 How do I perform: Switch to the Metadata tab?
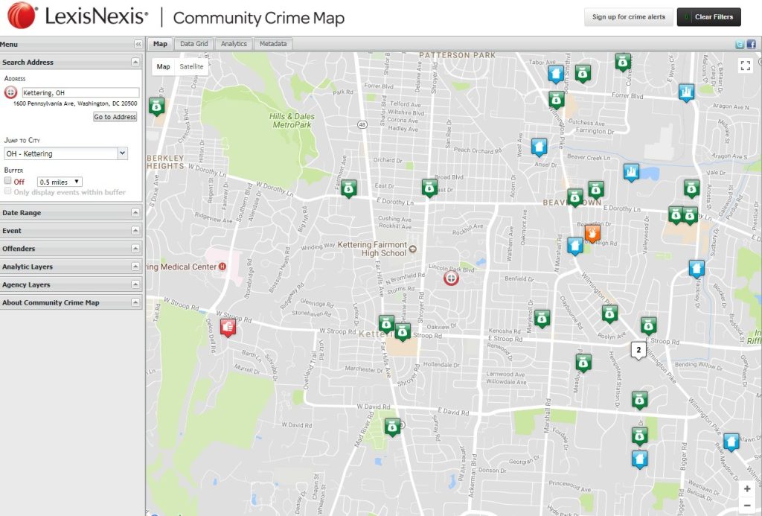[273, 44]
